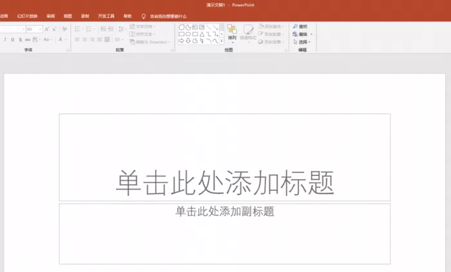This screenshot has height=272, width=451.
Task: Pick the Vertical Text Box shape
Action: (202, 27)
